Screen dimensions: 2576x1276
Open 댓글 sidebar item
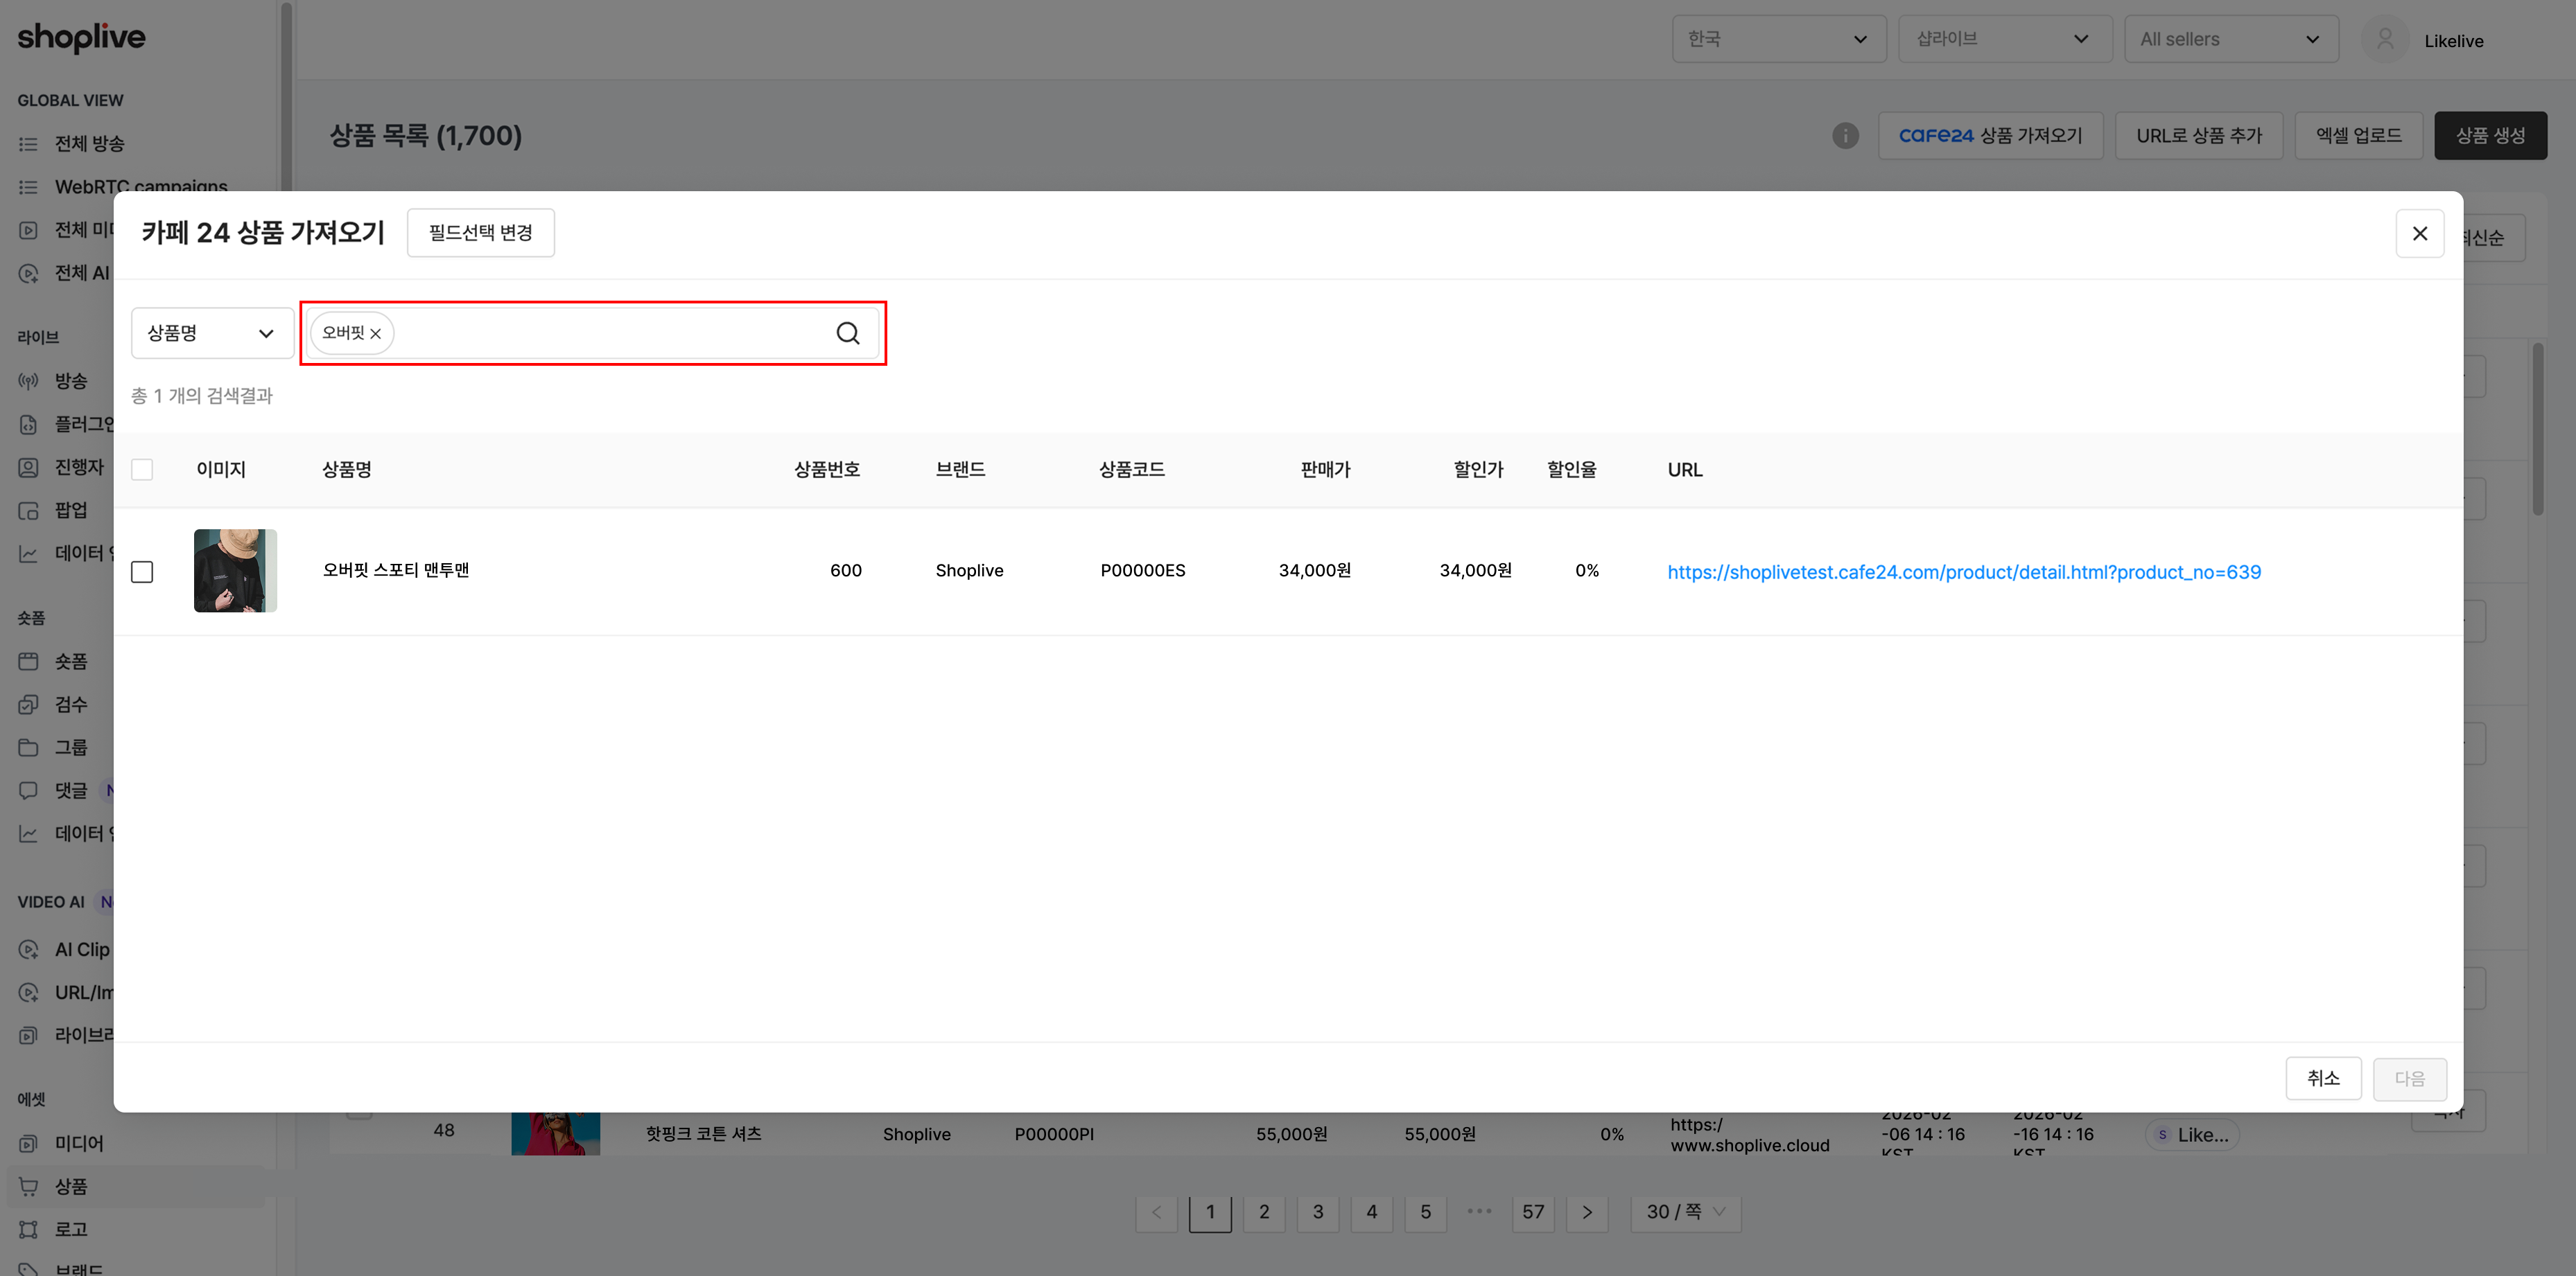click(70, 790)
